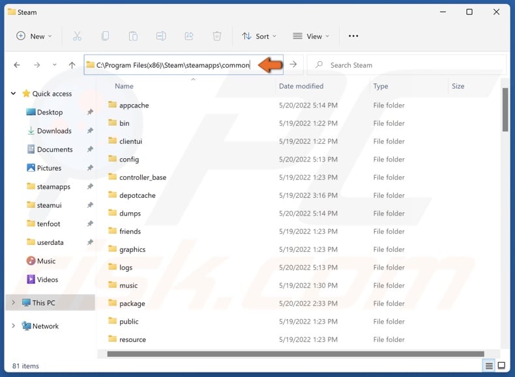Image resolution: width=515 pixels, height=377 pixels.
Task: Click the Delete trash icon
Action: point(217,36)
